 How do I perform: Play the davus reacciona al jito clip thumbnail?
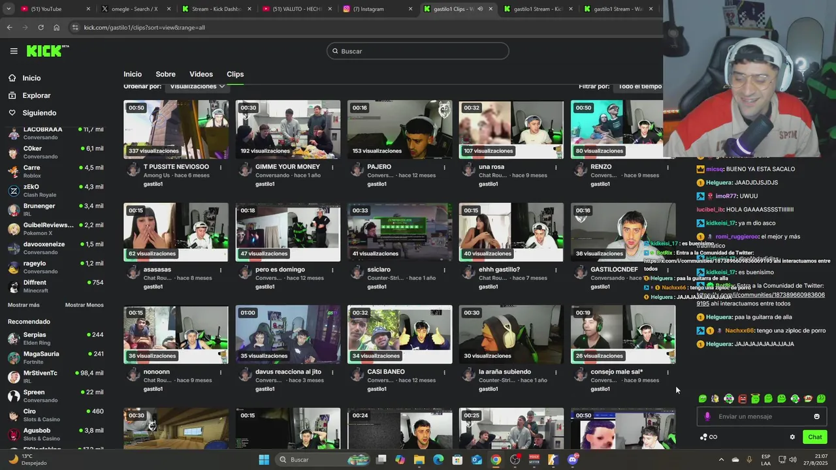coord(288,334)
